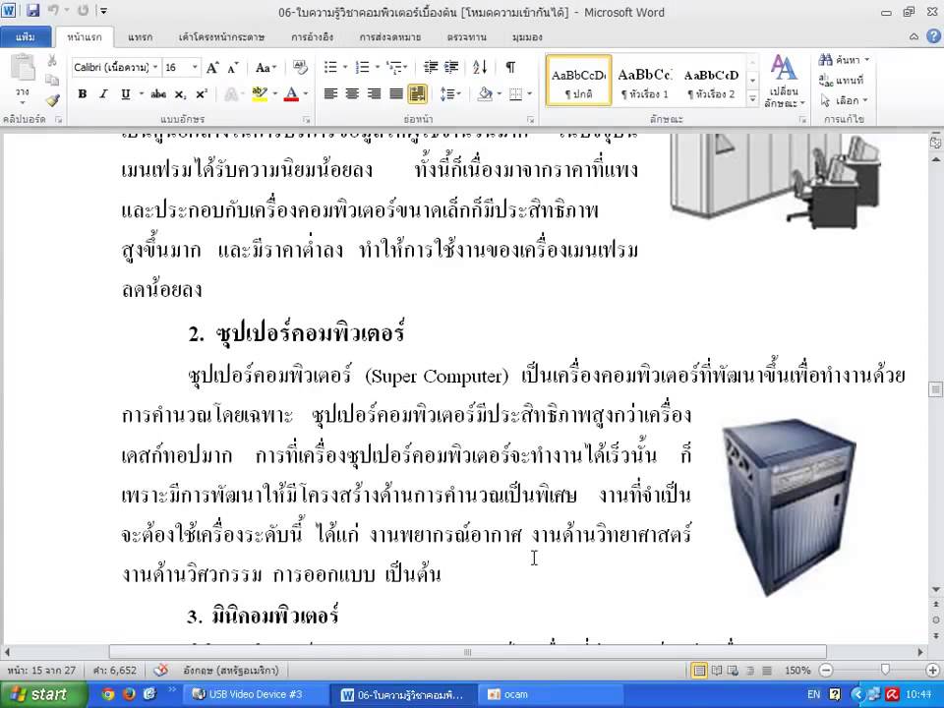Apply superscript formatting
Image resolution: width=944 pixels, height=708 pixels.
pos(201,94)
